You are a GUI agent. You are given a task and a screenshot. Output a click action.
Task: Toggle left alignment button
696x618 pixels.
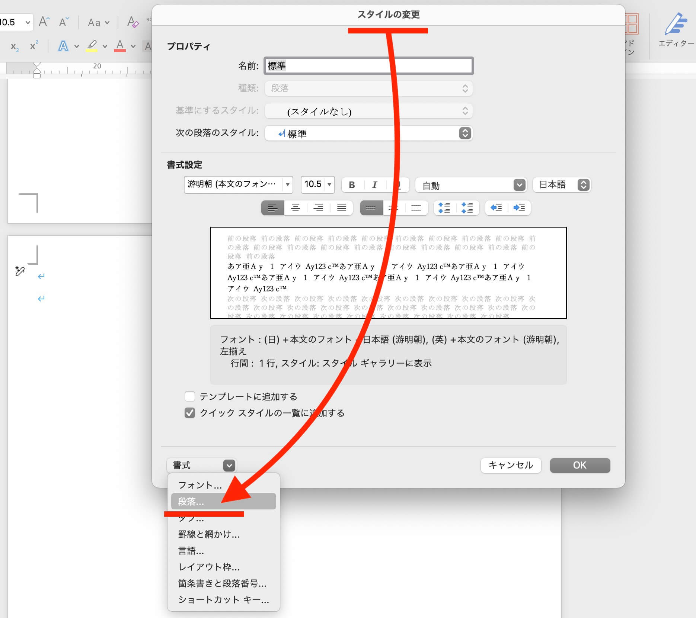[273, 208]
